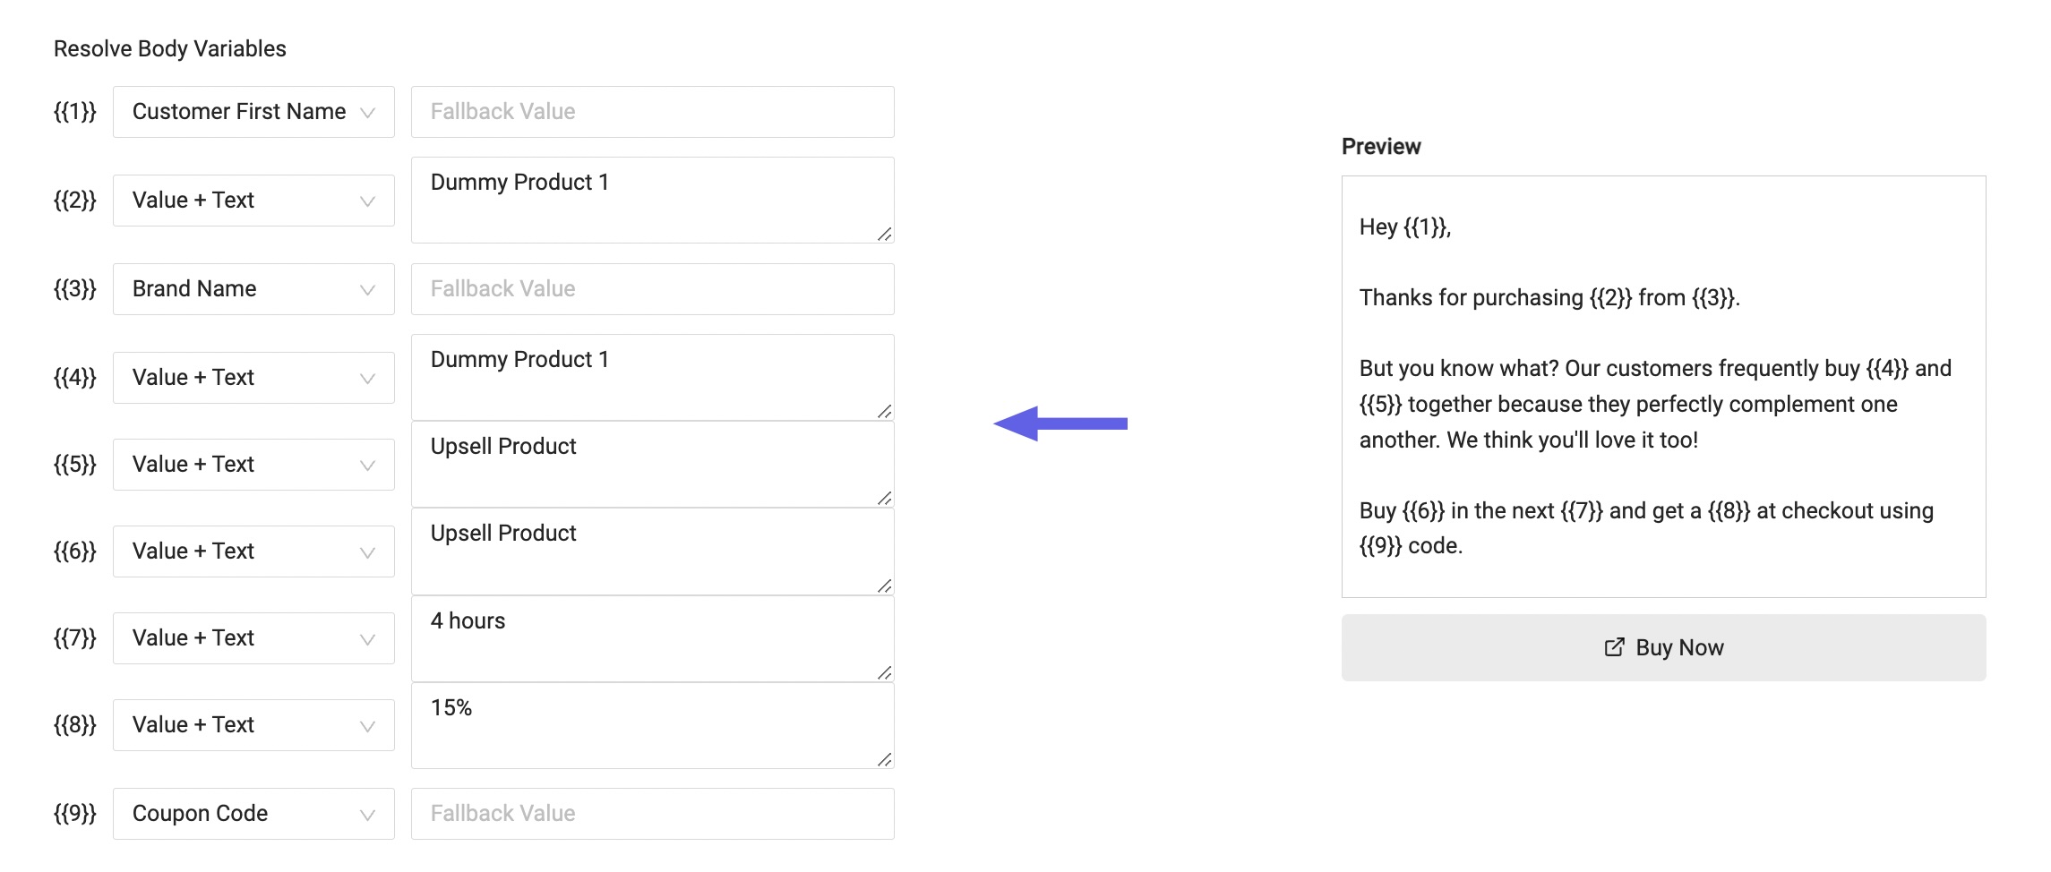Image resolution: width=2051 pixels, height=872 pixels.
Task: Click the chevron icon on {{8}} dropdown
Action: tap(367, 726)
